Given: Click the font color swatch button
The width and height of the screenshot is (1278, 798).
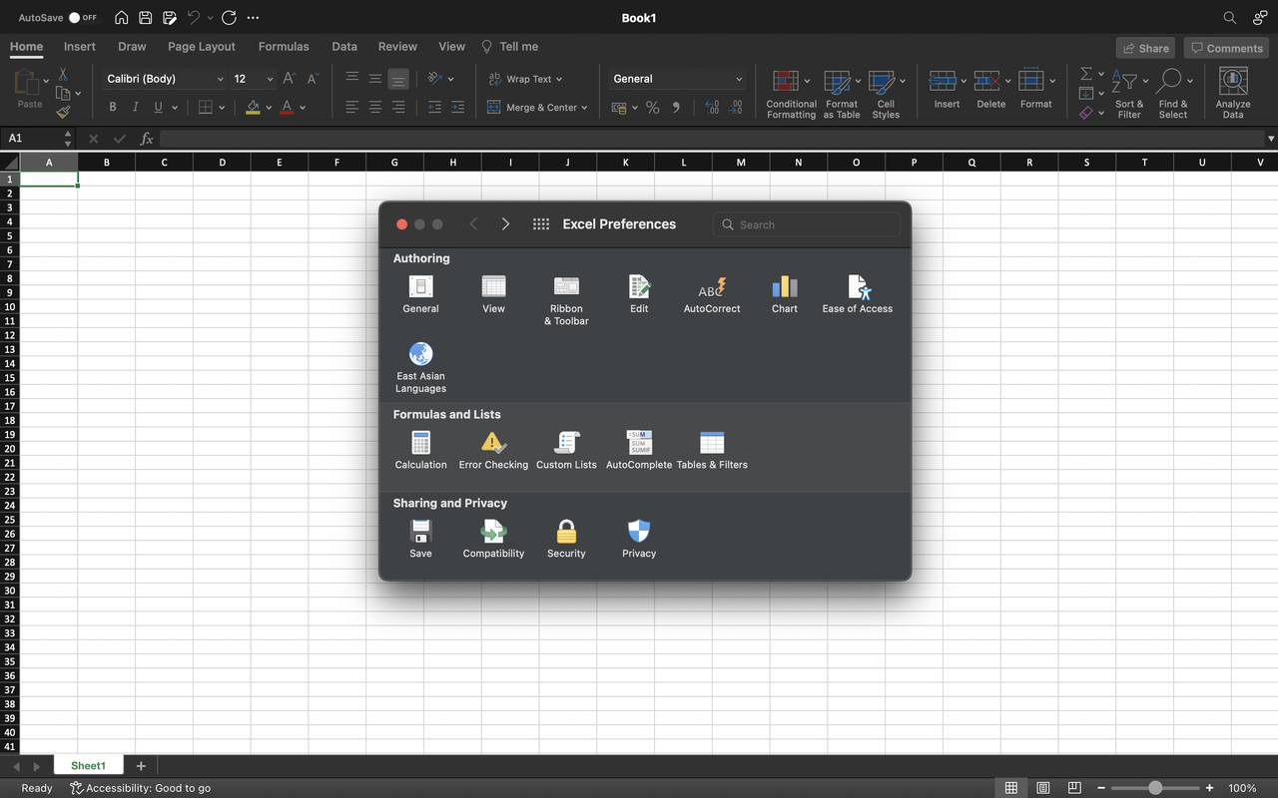Looking at the screenshot, I should coord(288,107).
